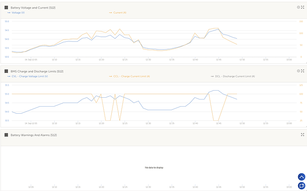Click the 125 right-axis value in BMS chart
Screen dimensions: 307x191
pyautogui.click(x=301, y=85)
